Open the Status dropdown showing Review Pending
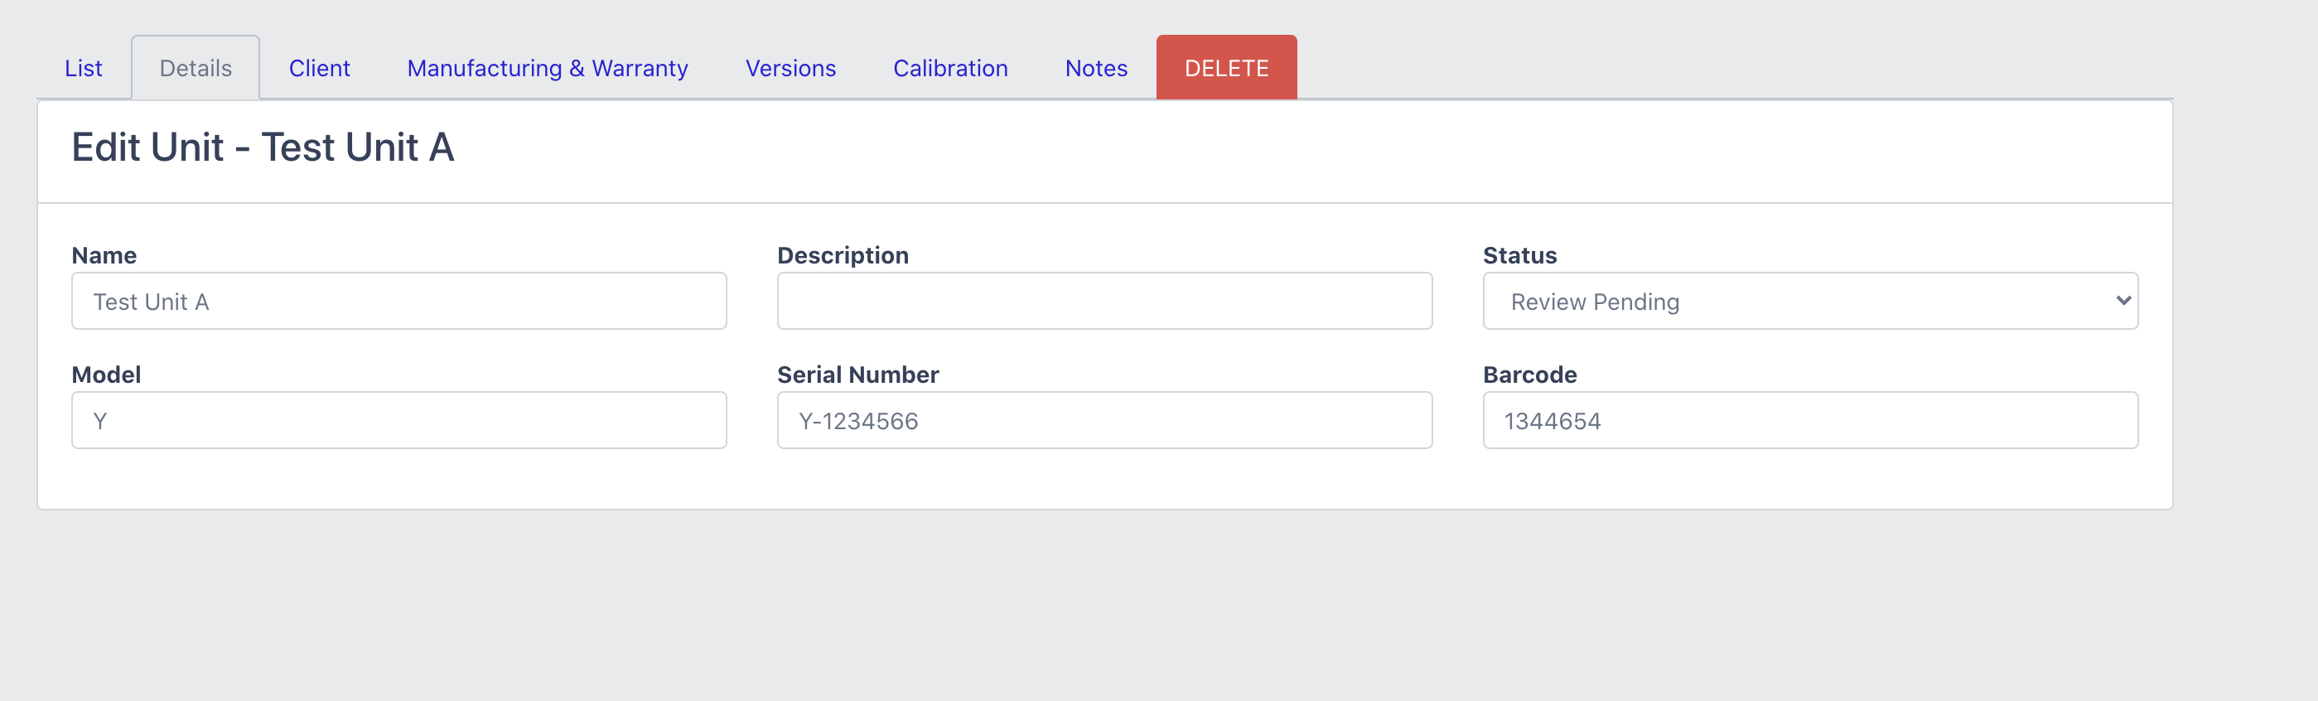Viewport: 2318px width, 701px height. coord(1809,302)
